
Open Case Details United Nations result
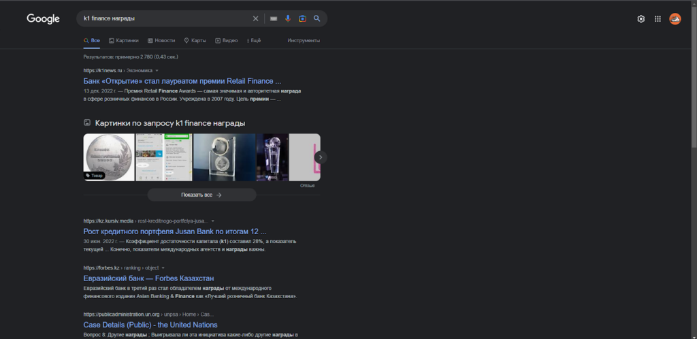click(x=150, y=325)
